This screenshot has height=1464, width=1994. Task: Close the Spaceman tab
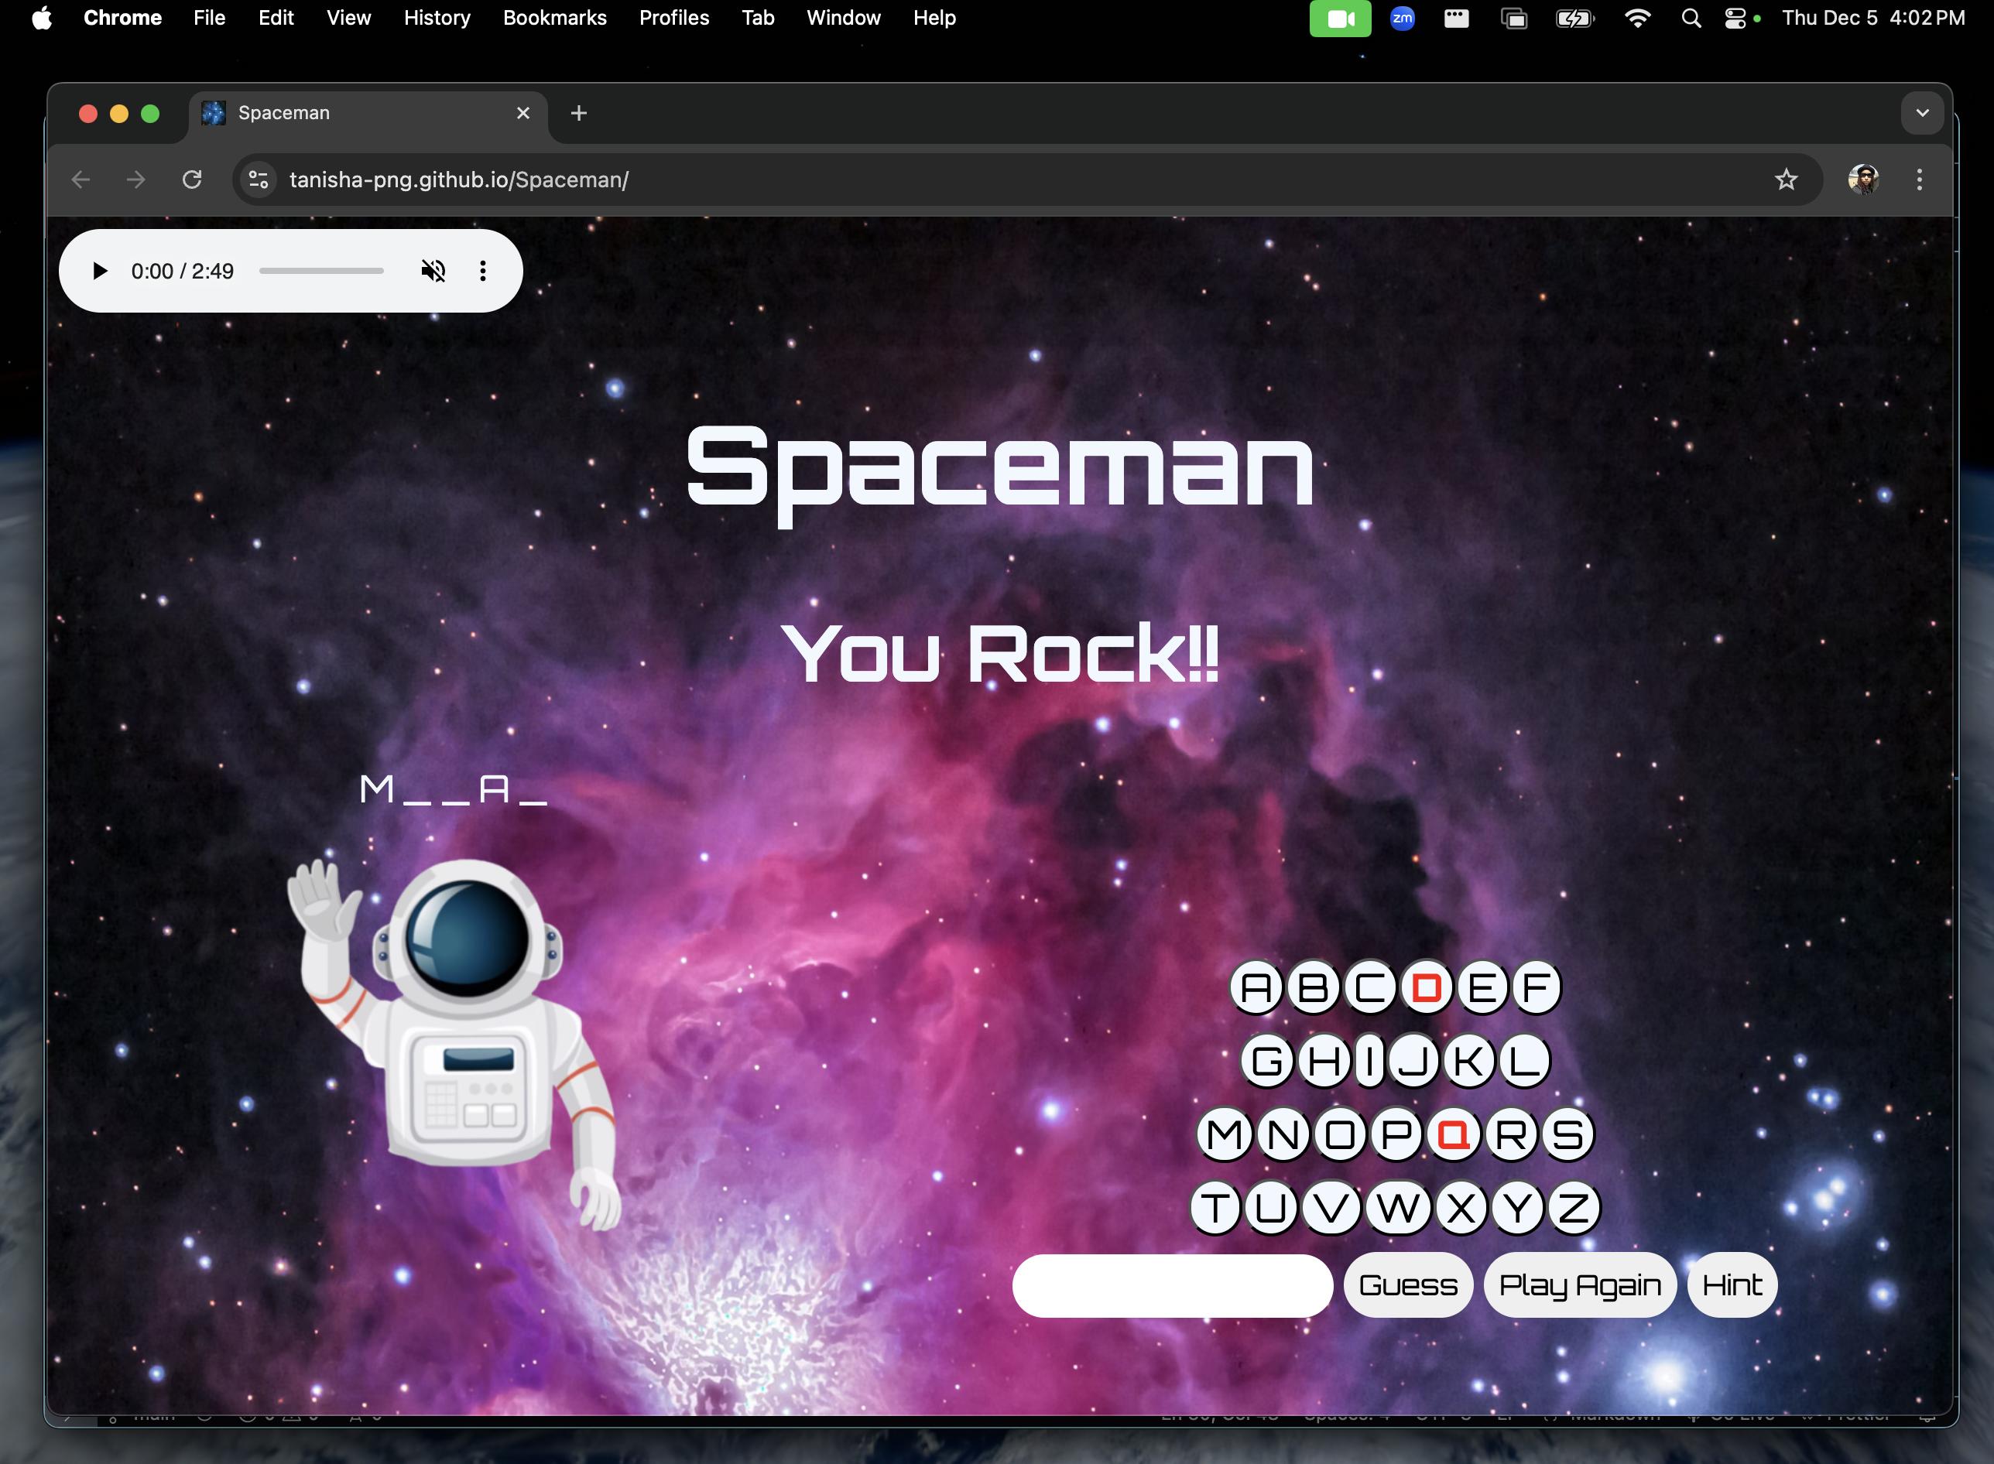523,114
